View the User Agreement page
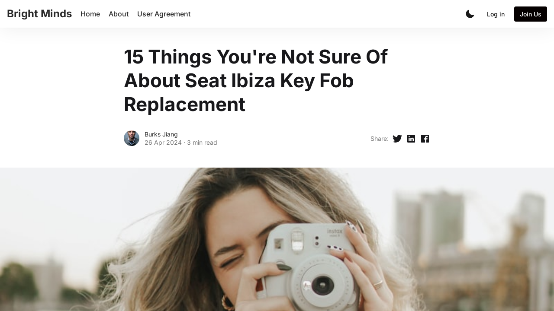The image size is (554, 311). pos(164,14)
